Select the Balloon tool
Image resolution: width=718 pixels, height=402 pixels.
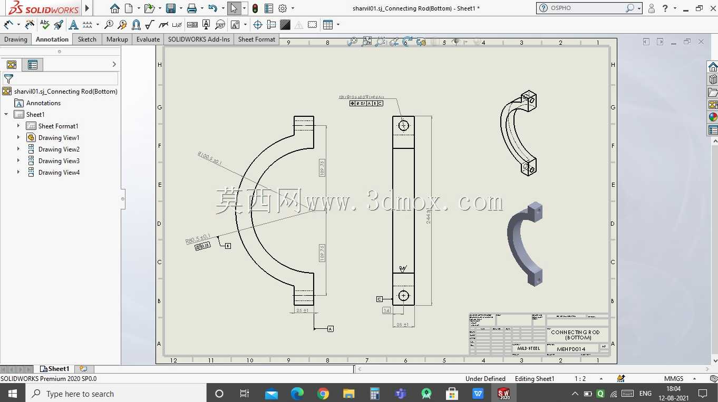[x=109, y=25]
